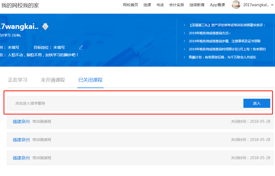Open news link 青藤计划：有奖原创征稿
The height and width of the screenshot is (176, 275).
[222, 57]
